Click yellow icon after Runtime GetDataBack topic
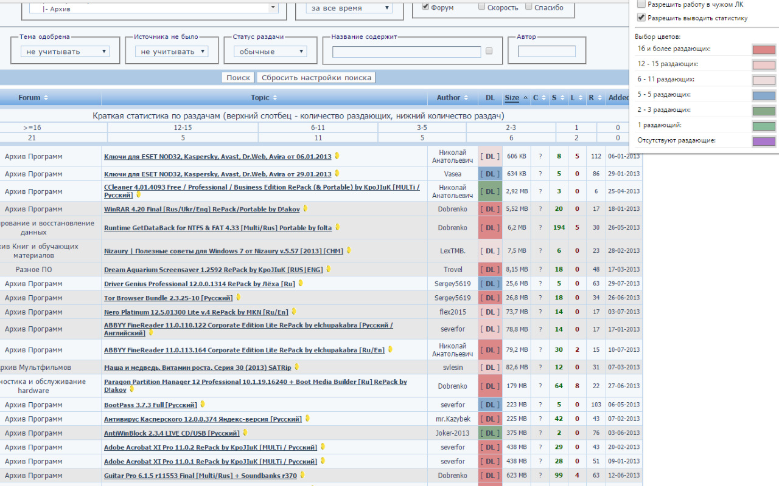 [337, 227]
